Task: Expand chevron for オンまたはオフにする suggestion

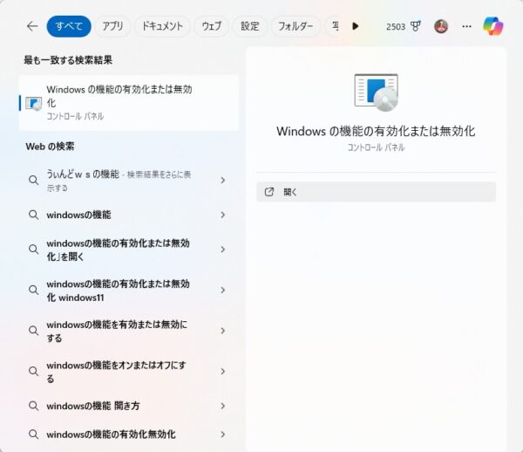Action: [223, 371]
